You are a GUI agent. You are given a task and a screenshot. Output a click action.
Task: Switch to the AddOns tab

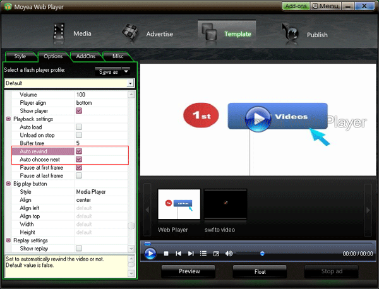(85, 56)
